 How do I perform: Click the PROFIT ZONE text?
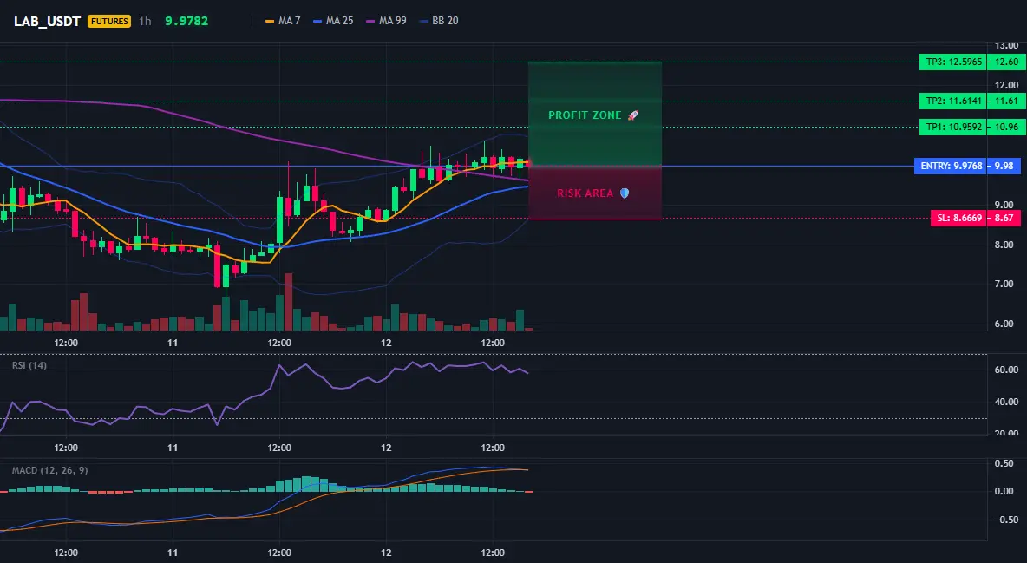[x=585, y=115]
